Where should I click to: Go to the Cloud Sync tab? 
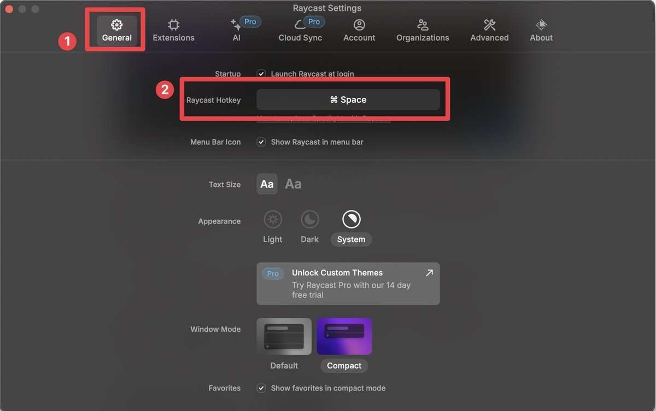pyautogui.click(x=300, y=31)
